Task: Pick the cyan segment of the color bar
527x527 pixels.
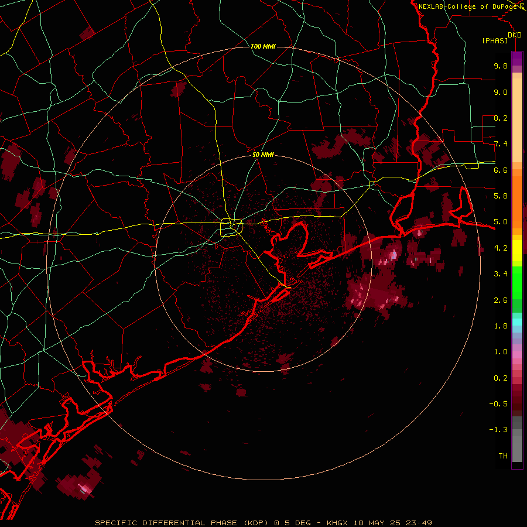Action: [x=517, y=322]
